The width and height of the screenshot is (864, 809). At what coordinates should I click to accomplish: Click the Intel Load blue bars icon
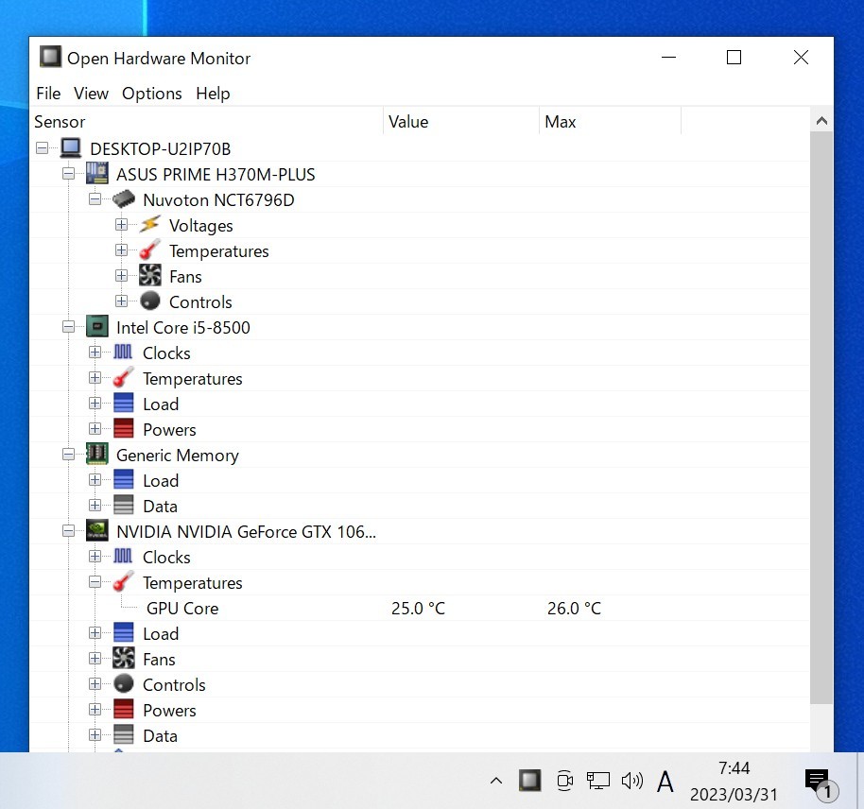coord(124,403)
